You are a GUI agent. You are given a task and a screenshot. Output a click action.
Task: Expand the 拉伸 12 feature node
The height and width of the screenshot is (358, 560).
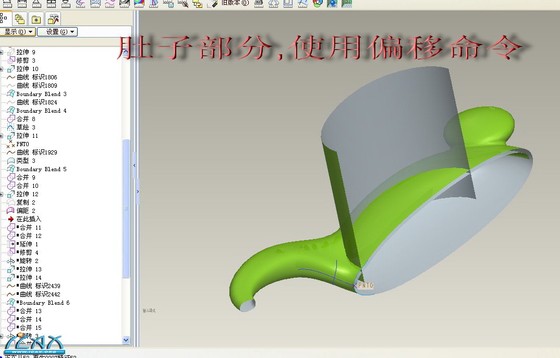[x=2, y=194]
